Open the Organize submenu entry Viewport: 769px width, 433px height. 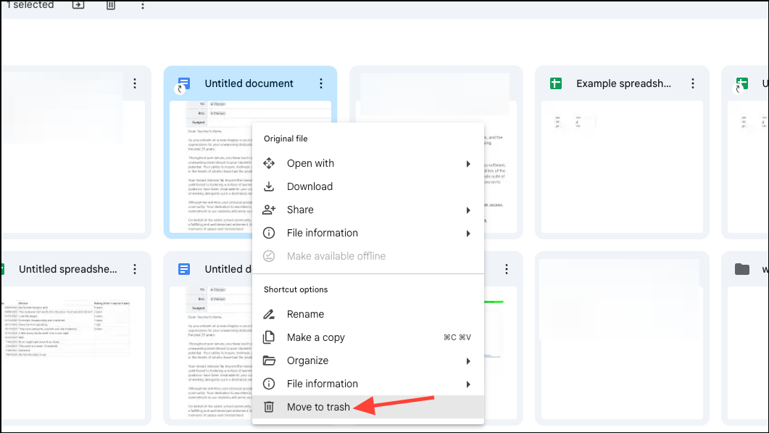[x=367, y=360]
